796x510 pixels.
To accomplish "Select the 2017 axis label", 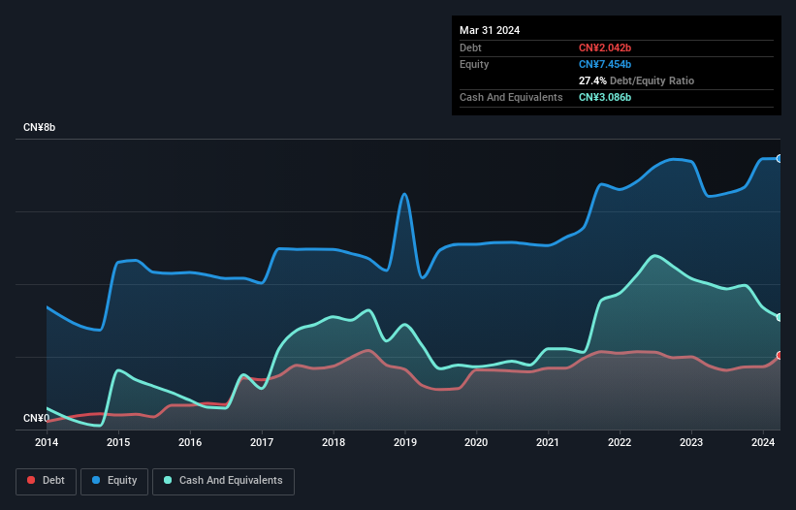I will [x=262, y=442].
